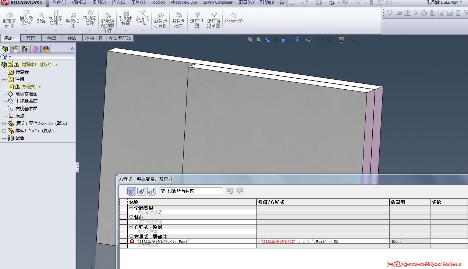
Task: Click the Exploded View (爆炸视图) tool
Action: (196, 20)
